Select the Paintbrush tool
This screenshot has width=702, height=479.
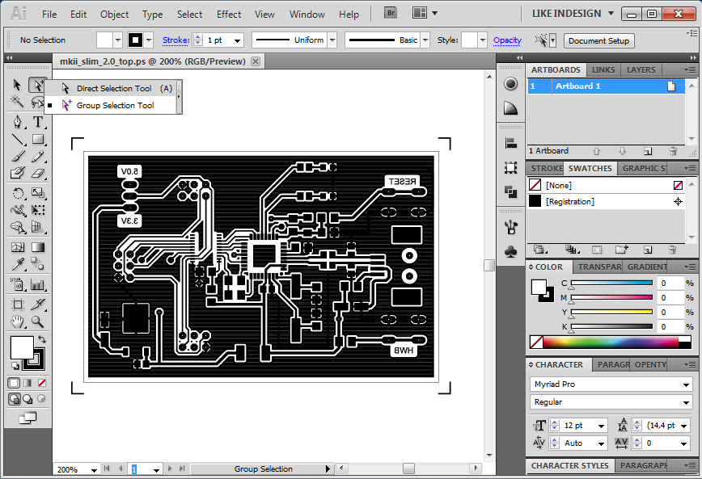click(17, 156)
